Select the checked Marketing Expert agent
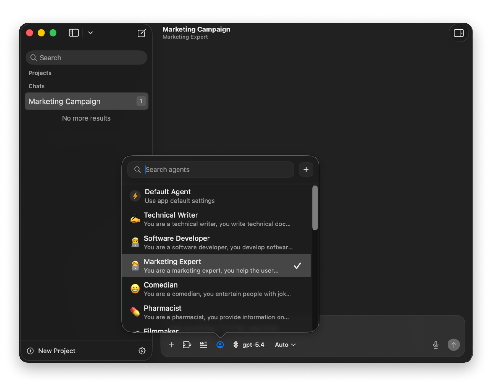This screenshot has width=492, height=388. point(216,266)
